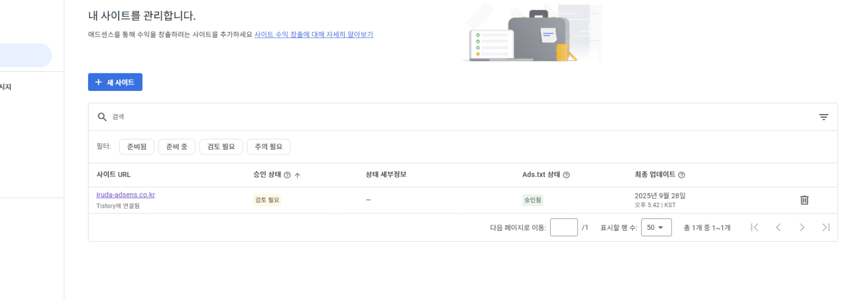Open help icon beside 최종 업데이트
The width and height of the screenshot is (847, 300).
click(x=681, y=175)
